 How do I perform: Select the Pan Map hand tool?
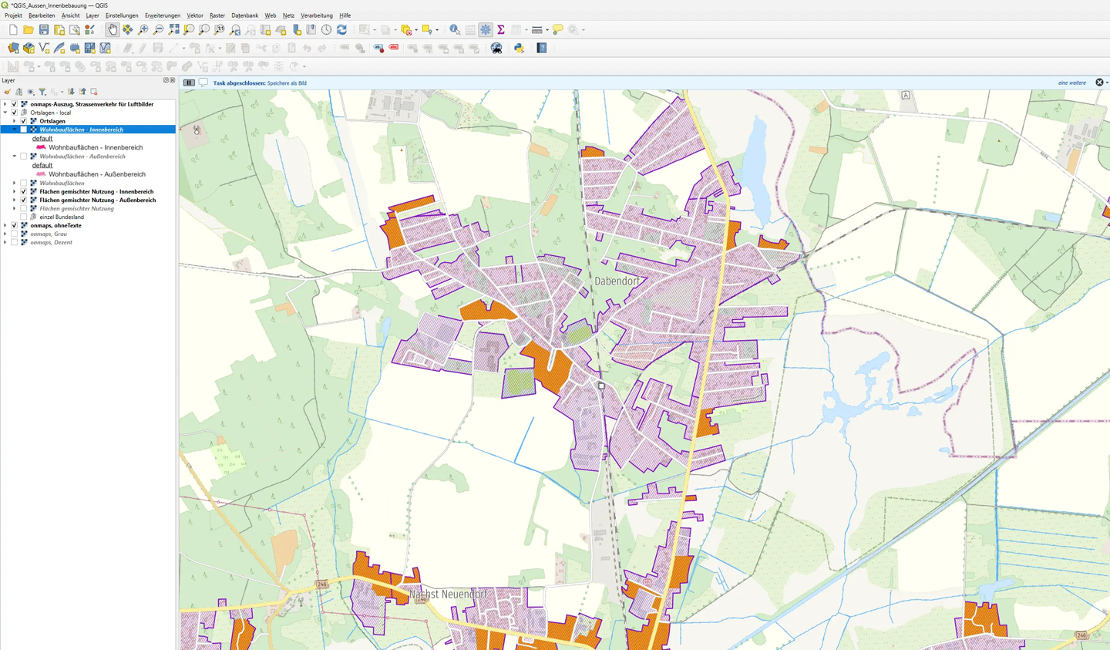[113, 29]
